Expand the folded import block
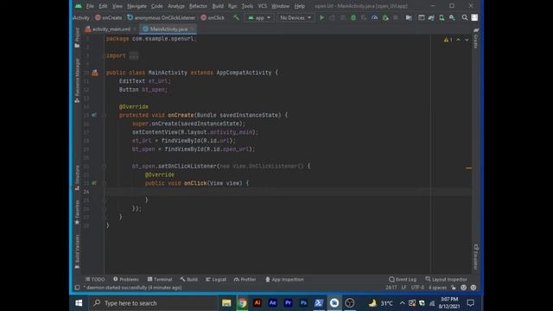Image resolution: width=553 pixels, height=311 pixels. pyautogui.click(x=134, y=55)
